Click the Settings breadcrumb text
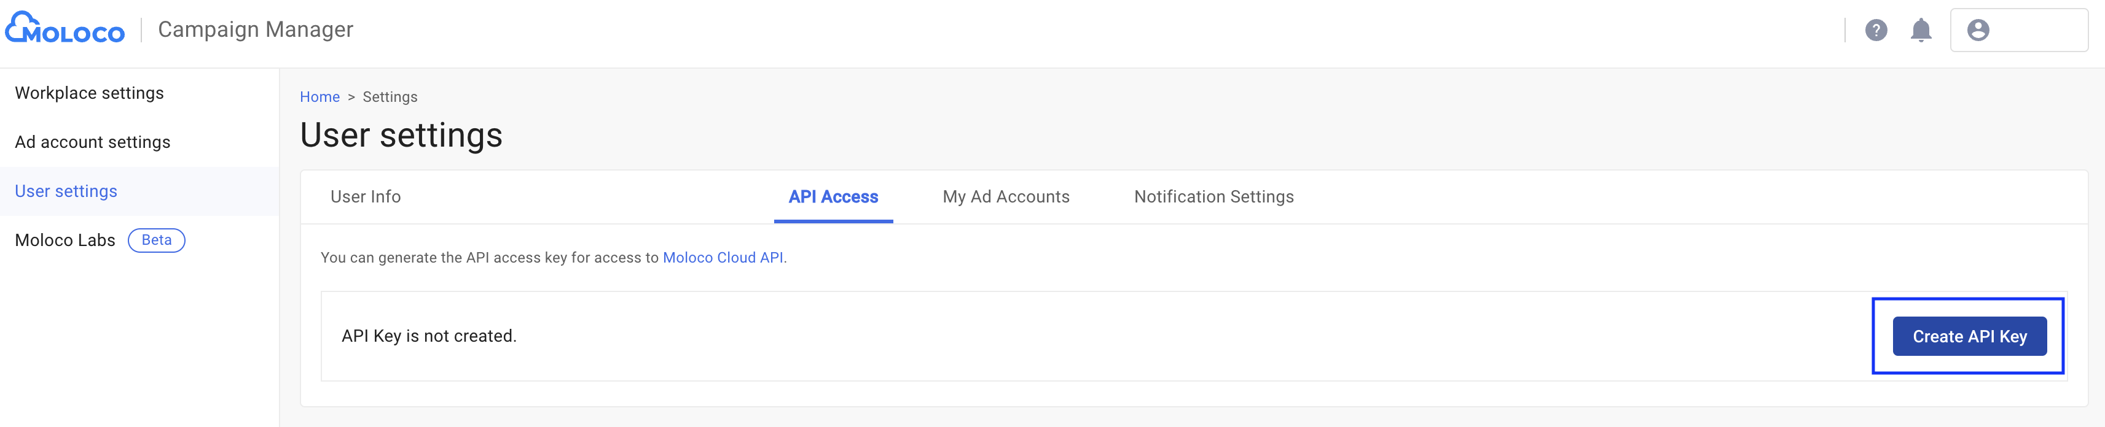 (x=390, y=97)
